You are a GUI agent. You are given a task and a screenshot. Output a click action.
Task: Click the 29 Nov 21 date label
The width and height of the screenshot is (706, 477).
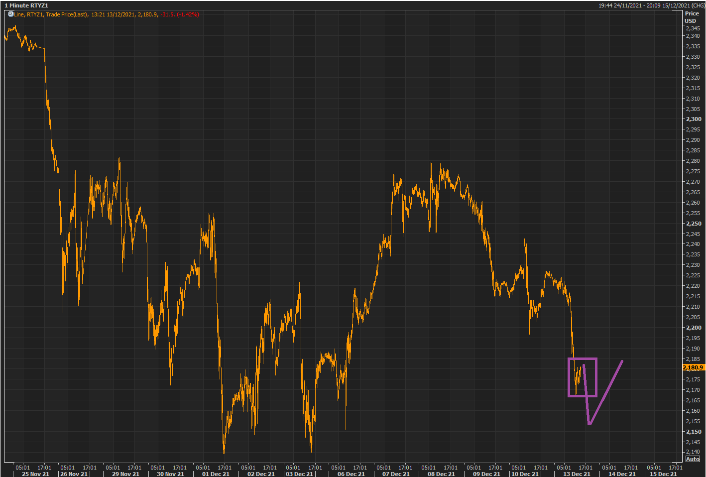point(125,474)
